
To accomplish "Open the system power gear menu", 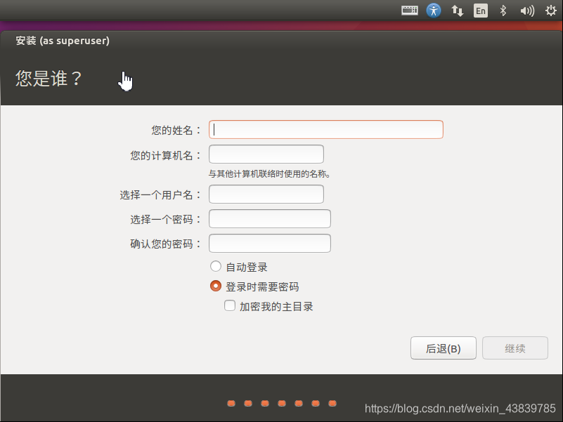I will coord(550,11).
